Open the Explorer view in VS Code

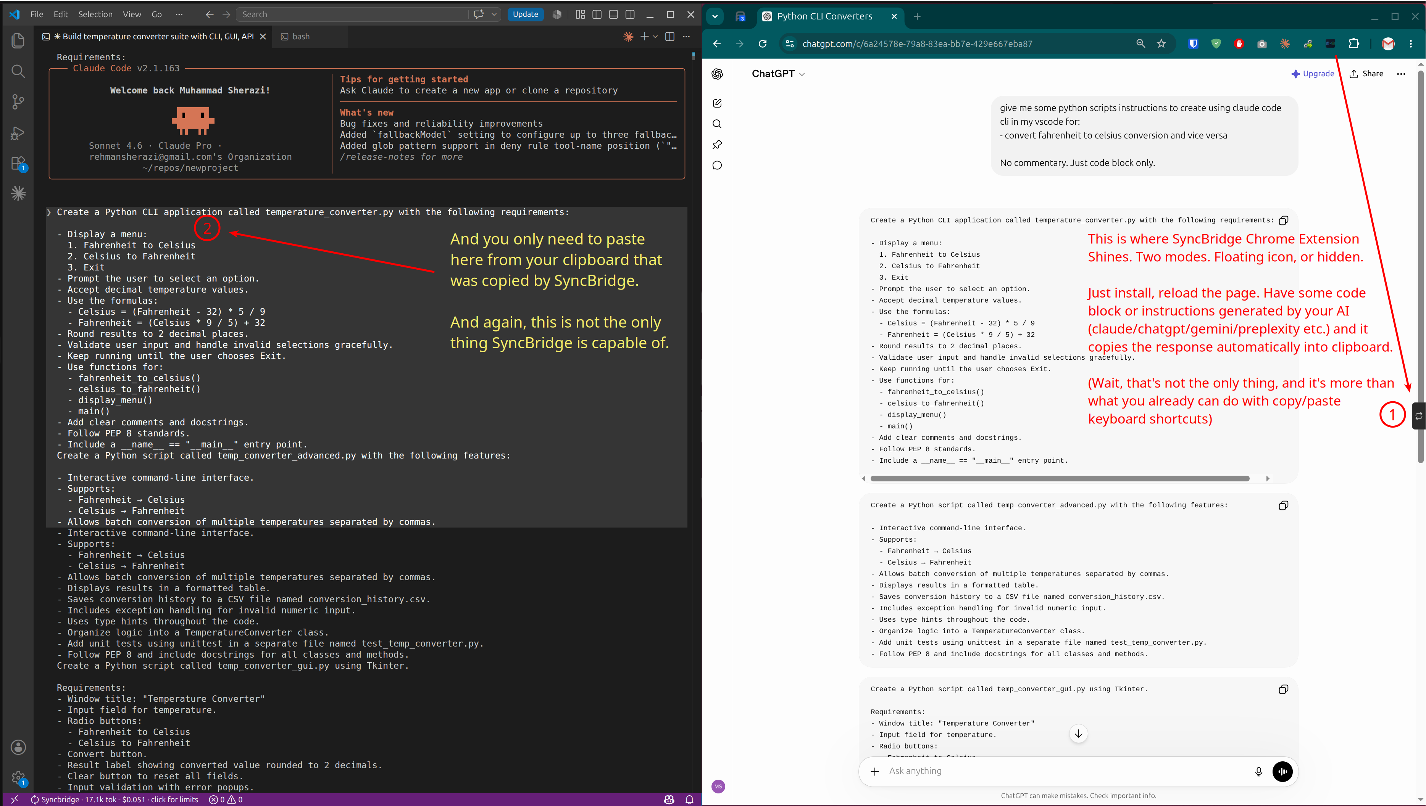click(x=18, y=40)
